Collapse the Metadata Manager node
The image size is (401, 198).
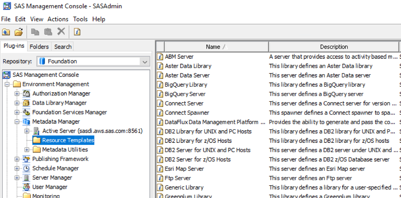(x=17, y=122)
